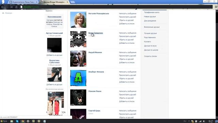Open the network signal tray icon
218x123 pixels.
click(x=200, y=121)
